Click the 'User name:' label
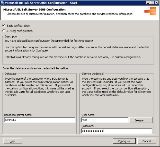The width and height of the screenshot is (160, 147). click(88, 115)
